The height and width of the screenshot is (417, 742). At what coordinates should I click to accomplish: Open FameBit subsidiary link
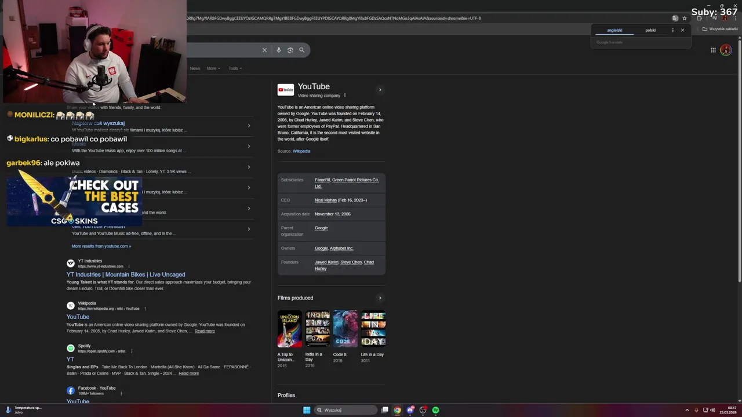[x=322, y=180]
